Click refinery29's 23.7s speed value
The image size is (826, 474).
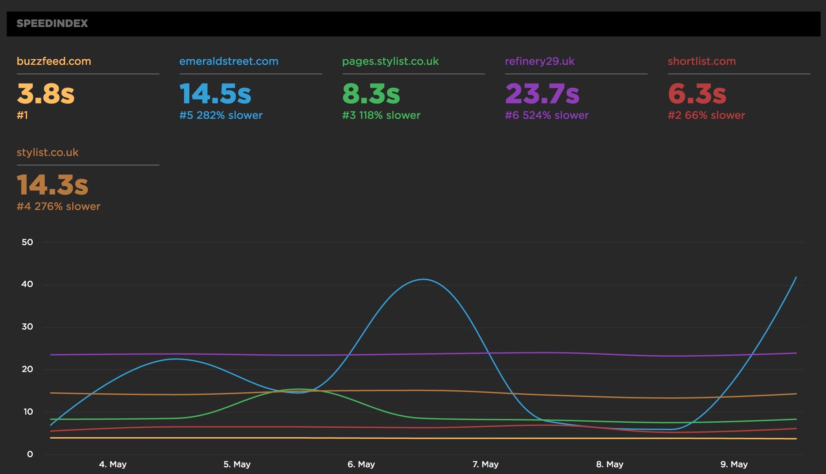[x=542, y=94]
